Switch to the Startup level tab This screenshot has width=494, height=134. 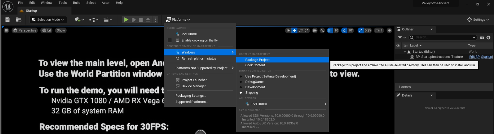tap(44, 11)
